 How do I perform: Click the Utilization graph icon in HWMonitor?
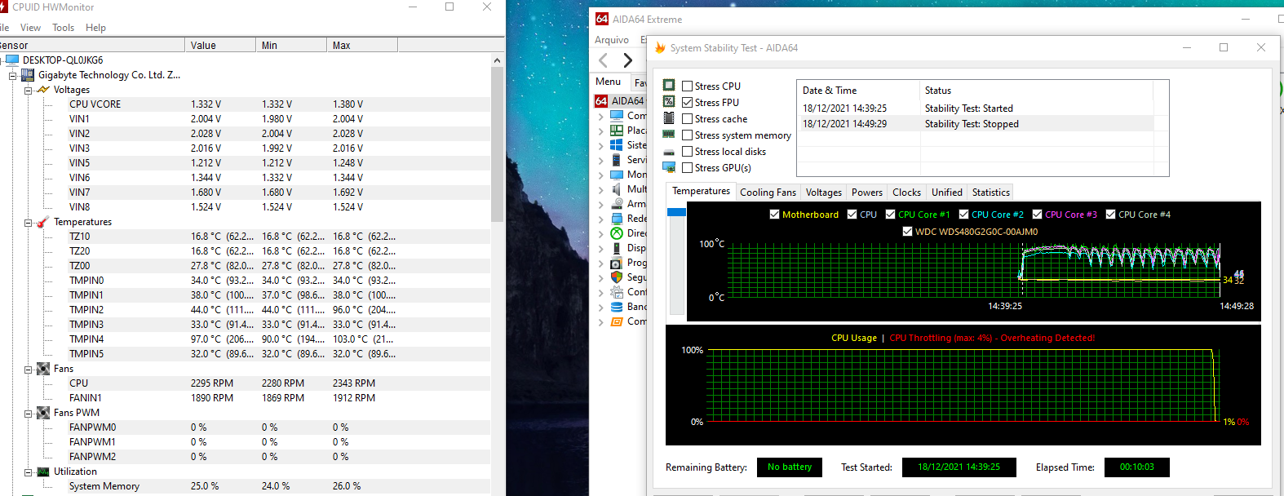43,472
